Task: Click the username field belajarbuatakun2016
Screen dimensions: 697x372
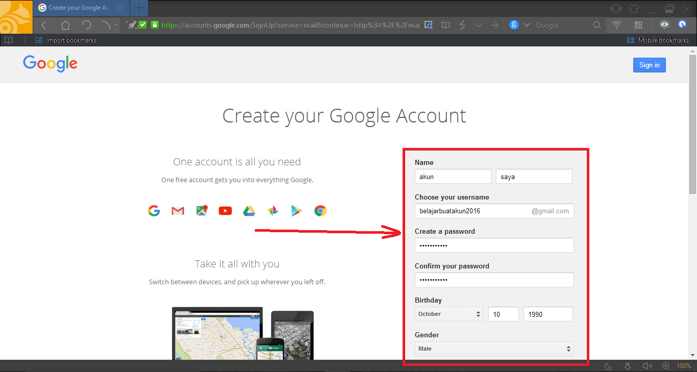Action: tap(494, 211)
